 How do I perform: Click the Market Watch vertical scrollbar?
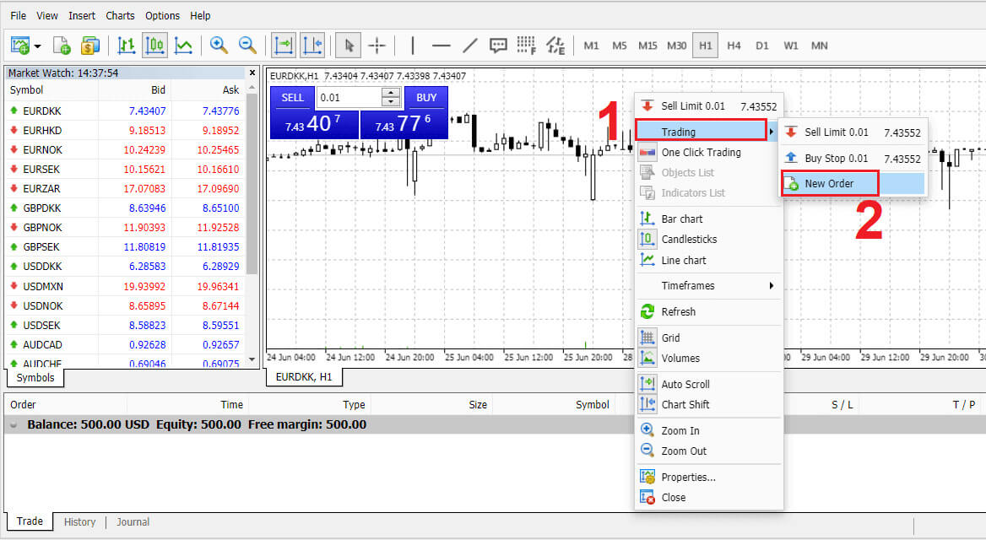[x=252, y=219]
